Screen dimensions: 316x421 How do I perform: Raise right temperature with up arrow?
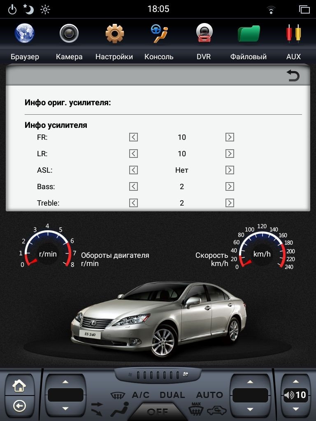click(x=250, y=382)
